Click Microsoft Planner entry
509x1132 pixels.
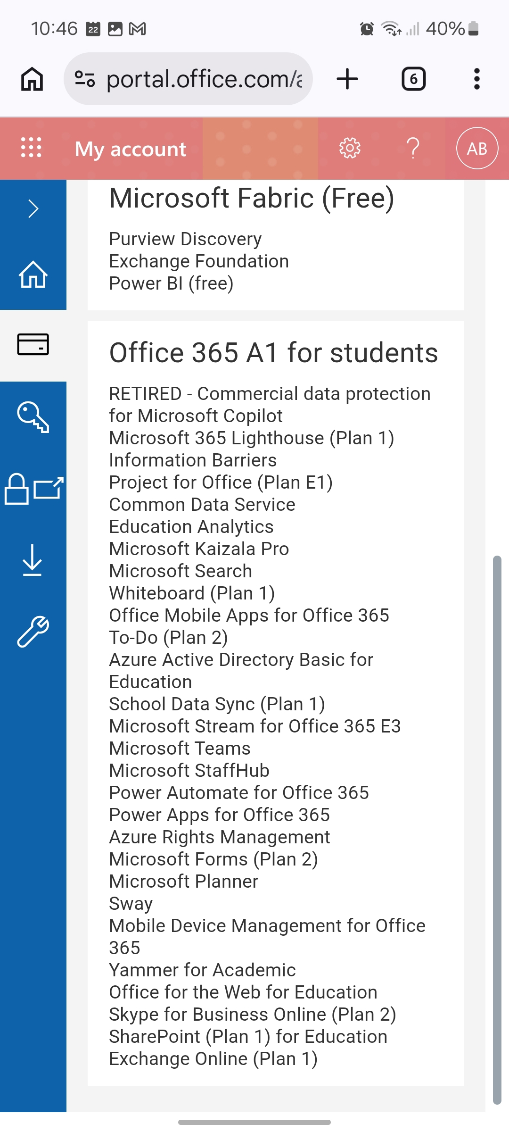pyautogui.click(x=183, y=882)
